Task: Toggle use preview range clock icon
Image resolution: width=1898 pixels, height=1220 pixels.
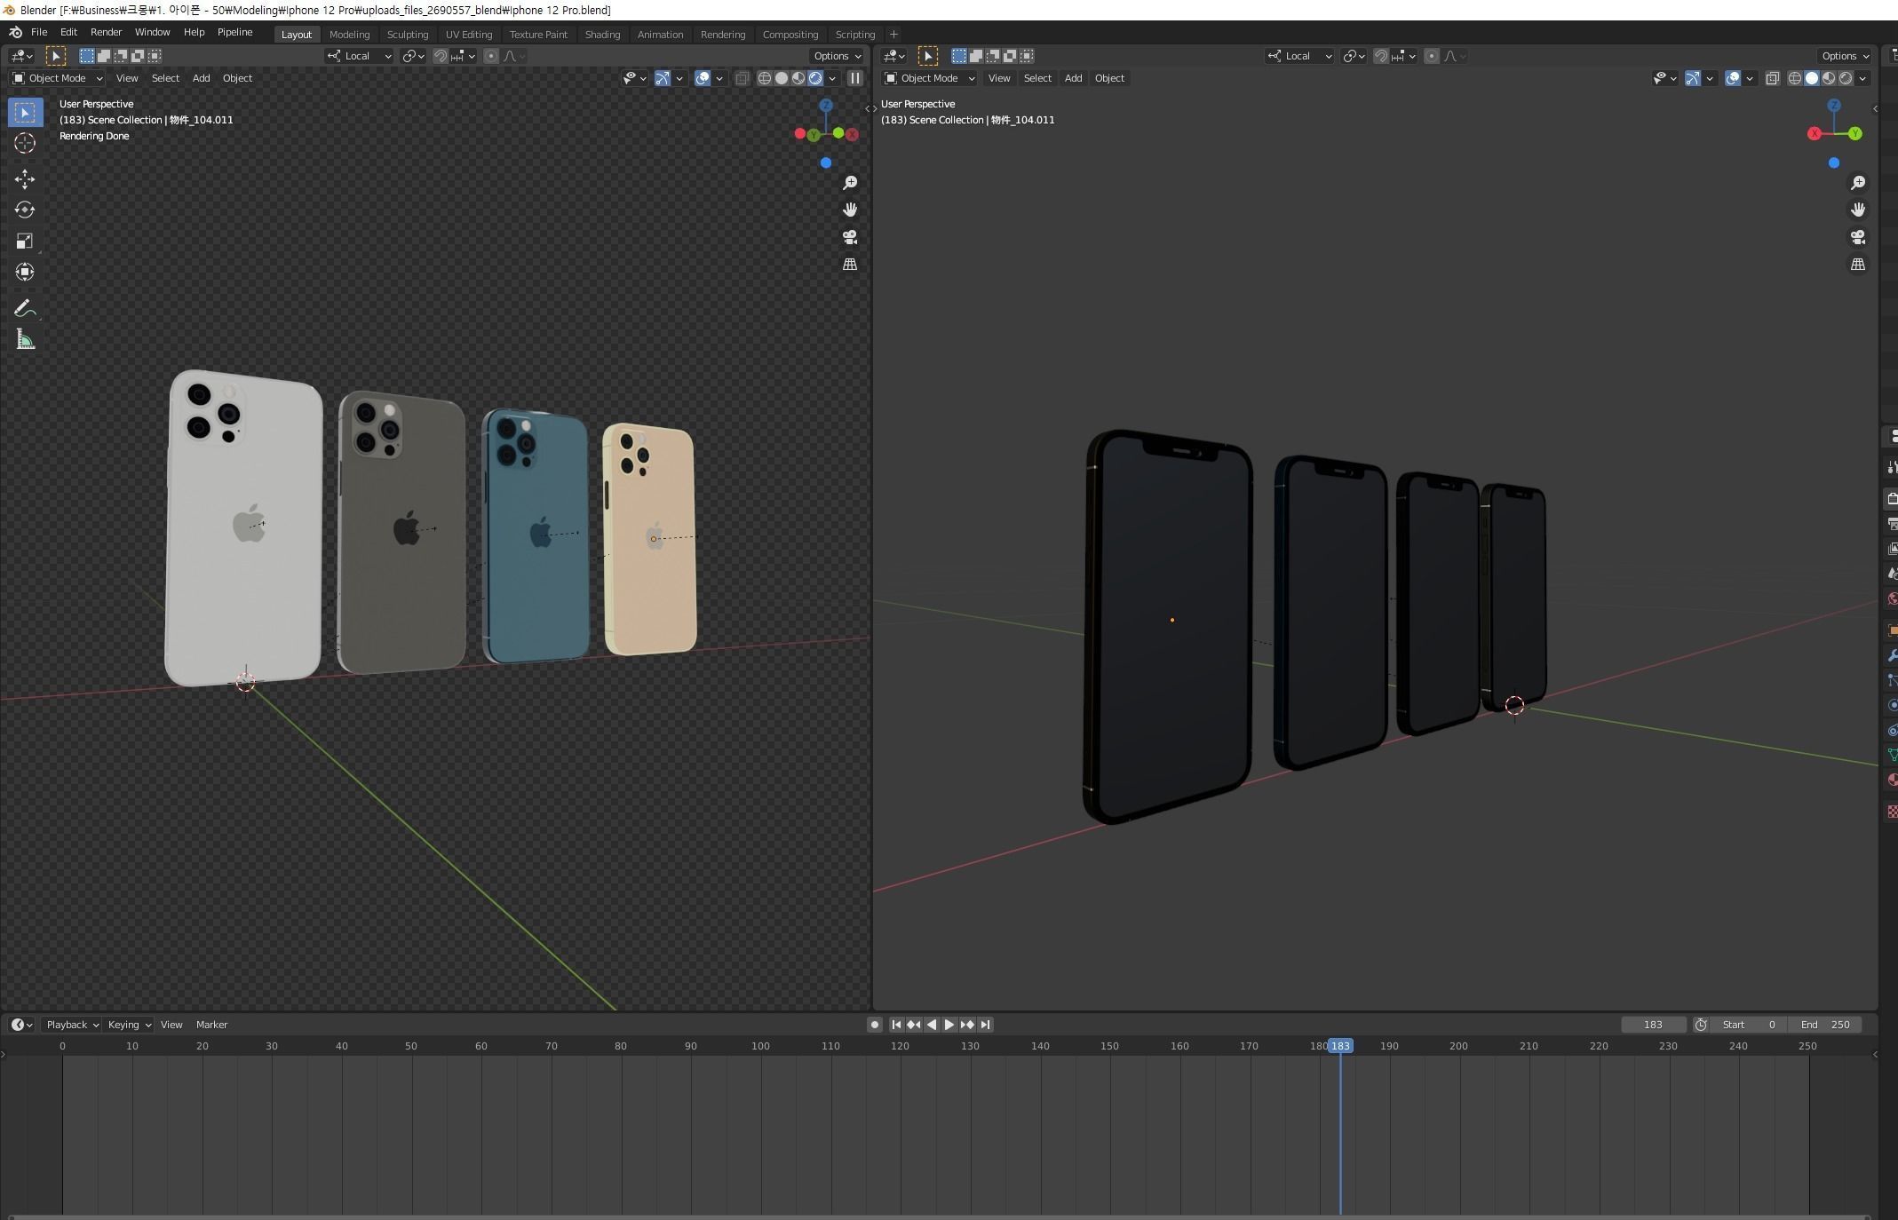Action: pyautogui.click(x=1701, y=1025)
